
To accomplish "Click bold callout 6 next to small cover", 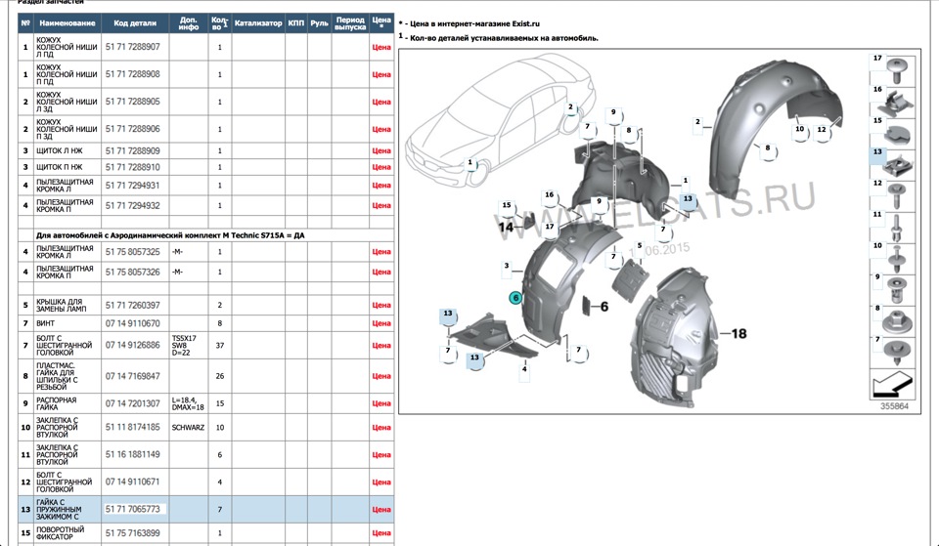I will (x=604, y=306).
